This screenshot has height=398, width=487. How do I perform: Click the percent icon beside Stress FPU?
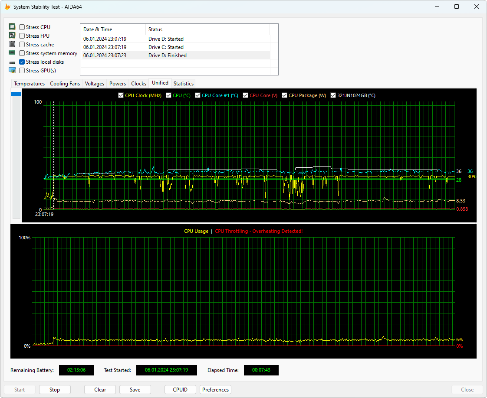12,36
